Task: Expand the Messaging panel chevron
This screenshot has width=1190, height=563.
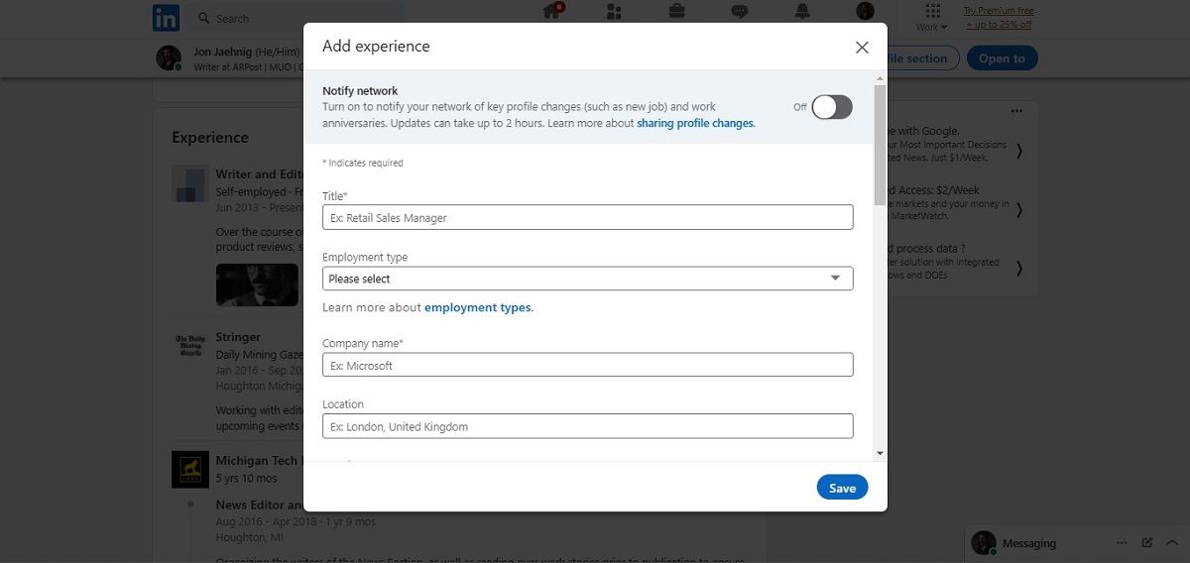Action: 1172,543
